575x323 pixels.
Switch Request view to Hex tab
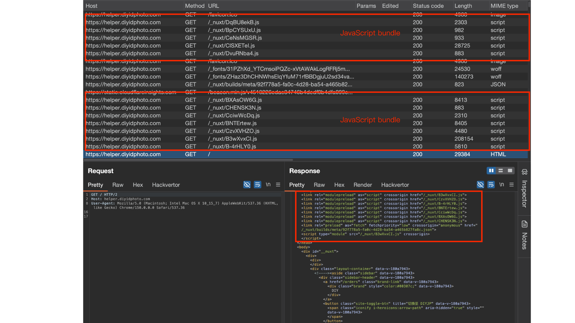[x=138, y=185]
